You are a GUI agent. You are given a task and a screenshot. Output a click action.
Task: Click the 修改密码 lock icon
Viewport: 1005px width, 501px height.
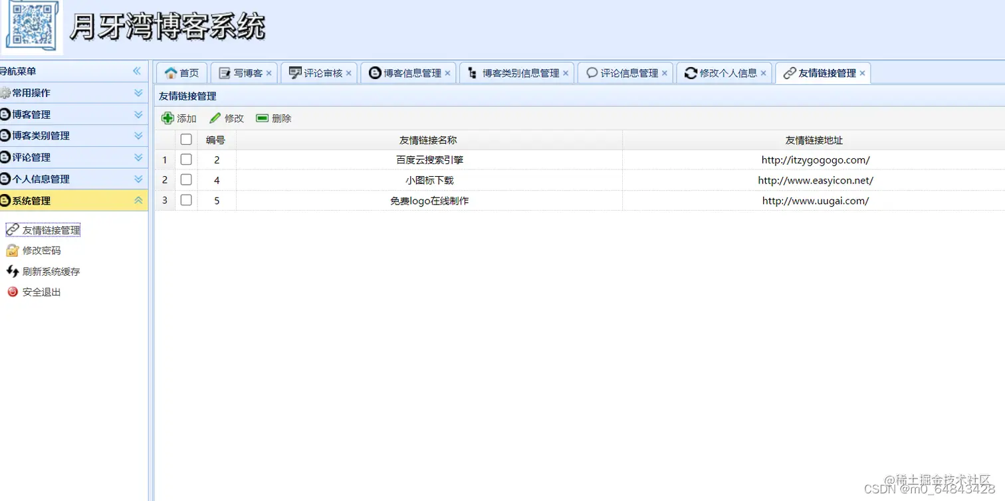tap(12, 250)
